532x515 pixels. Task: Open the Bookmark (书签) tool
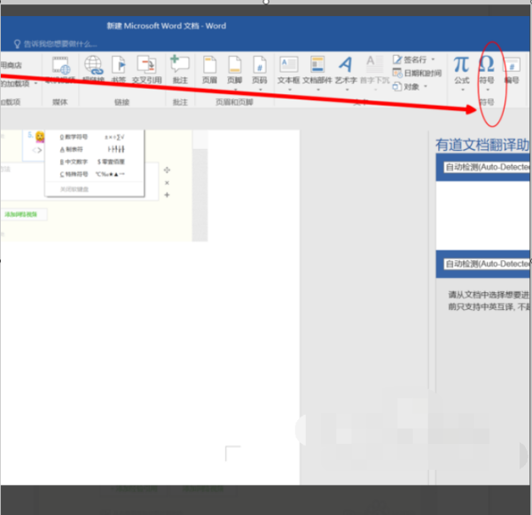119,69
